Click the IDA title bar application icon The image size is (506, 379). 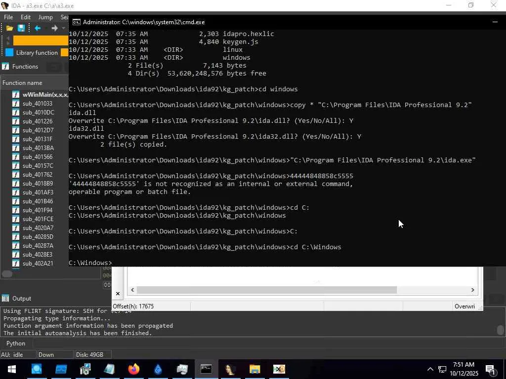click(x=5, y=5)
